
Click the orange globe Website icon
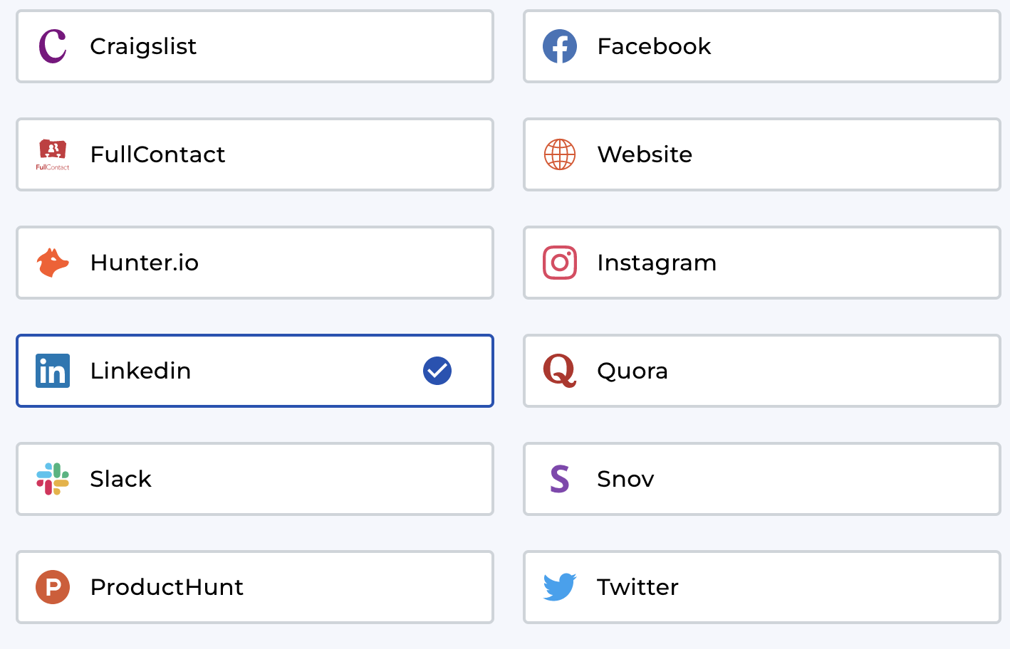click(x=560, y=154)
